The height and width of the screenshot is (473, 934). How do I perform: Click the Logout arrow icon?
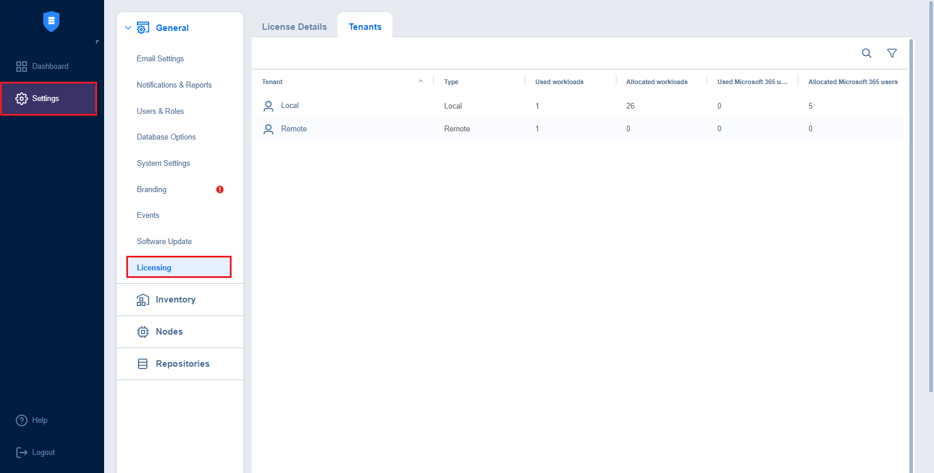pyautogui.click(x=22, y=453)
